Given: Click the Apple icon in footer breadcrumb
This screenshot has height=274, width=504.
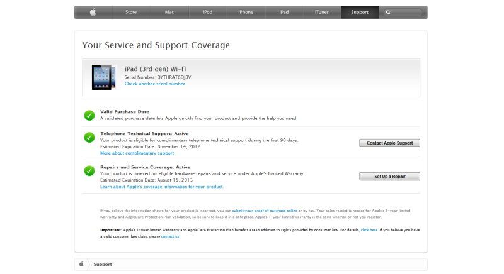Looking at the screenshot, I should 81,265.
